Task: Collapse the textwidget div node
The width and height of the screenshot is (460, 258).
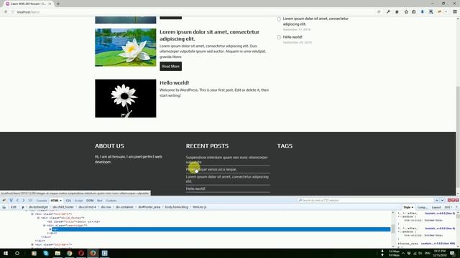Action: tap(45, 226)
